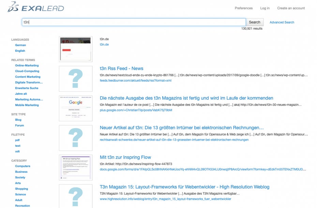
Task: Filter by filetype text
Action: pos(18,146)
